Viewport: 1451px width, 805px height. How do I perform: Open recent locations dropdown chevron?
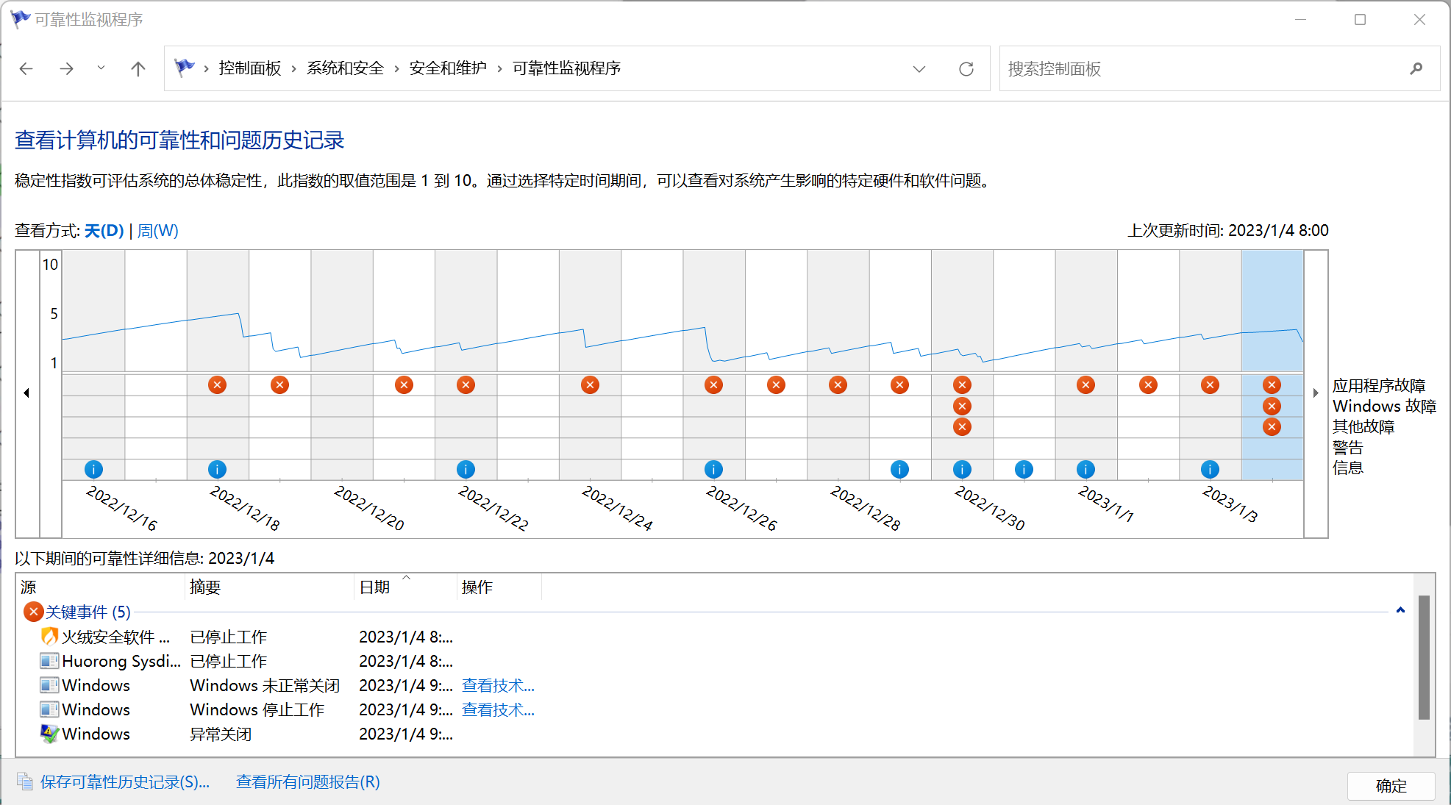click(x=101, y=68)
